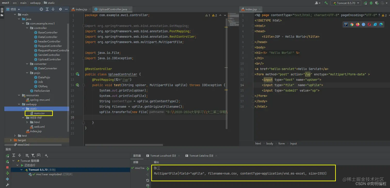This screenshot has width=390, height=188.
Task: Open in Chrome browser from editor popup
Action: (x=352, y=24)
